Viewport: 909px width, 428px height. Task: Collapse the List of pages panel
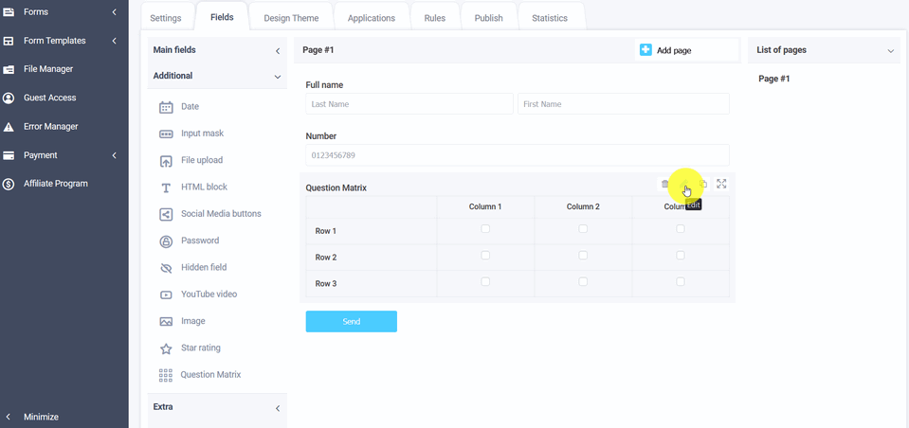890,50
